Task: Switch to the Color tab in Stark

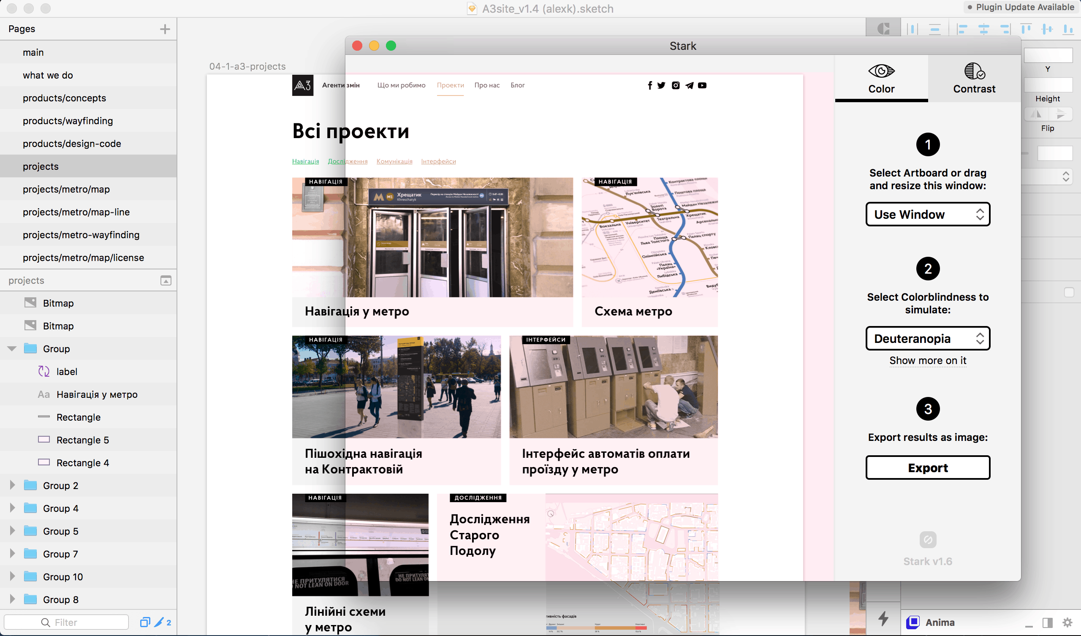Action: [x=881, y=78]
